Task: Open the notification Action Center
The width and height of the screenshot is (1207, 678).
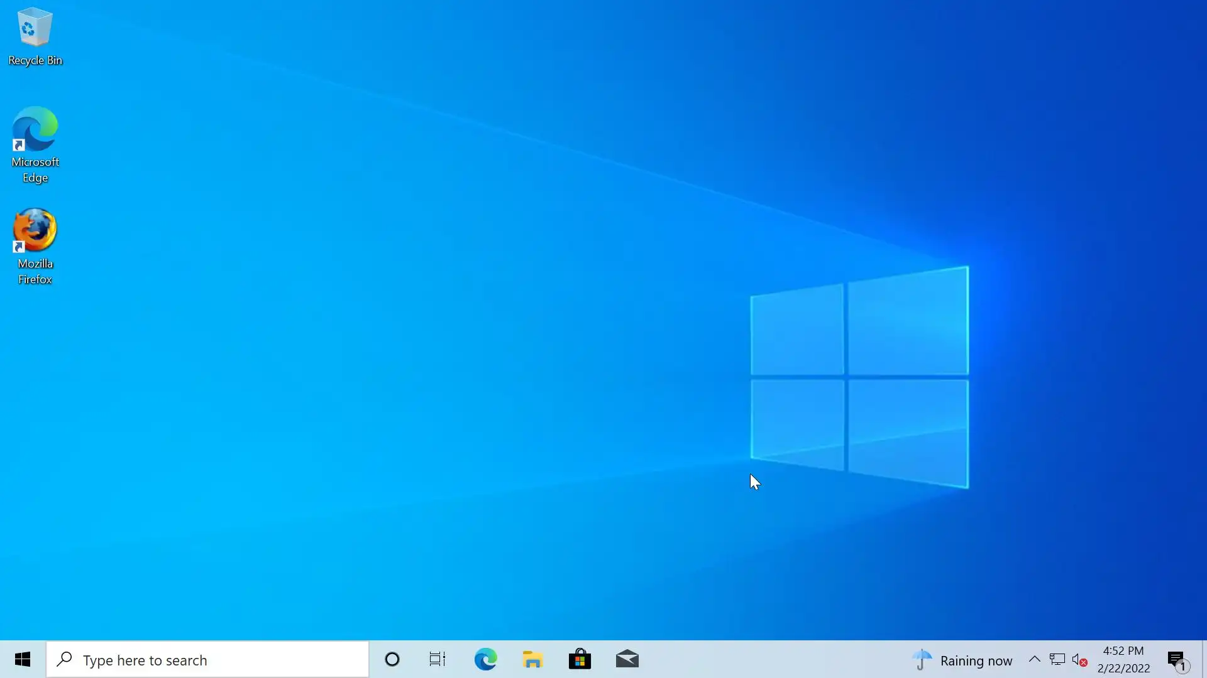Action: coord(1177,660)
